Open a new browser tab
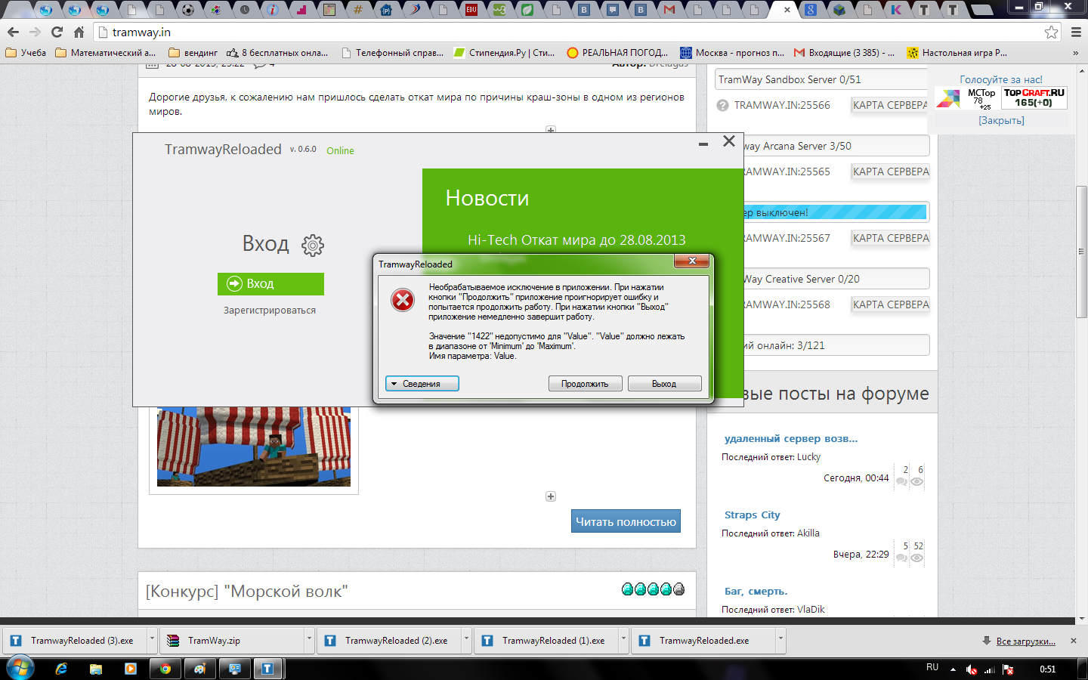1088x680 pixels. tap(981, 10)
